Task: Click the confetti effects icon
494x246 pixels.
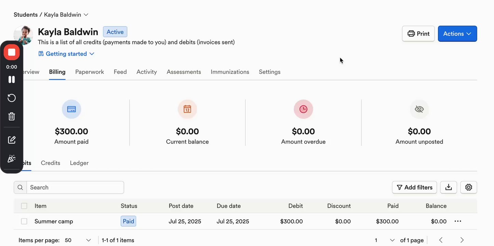Action: point(12,159)
